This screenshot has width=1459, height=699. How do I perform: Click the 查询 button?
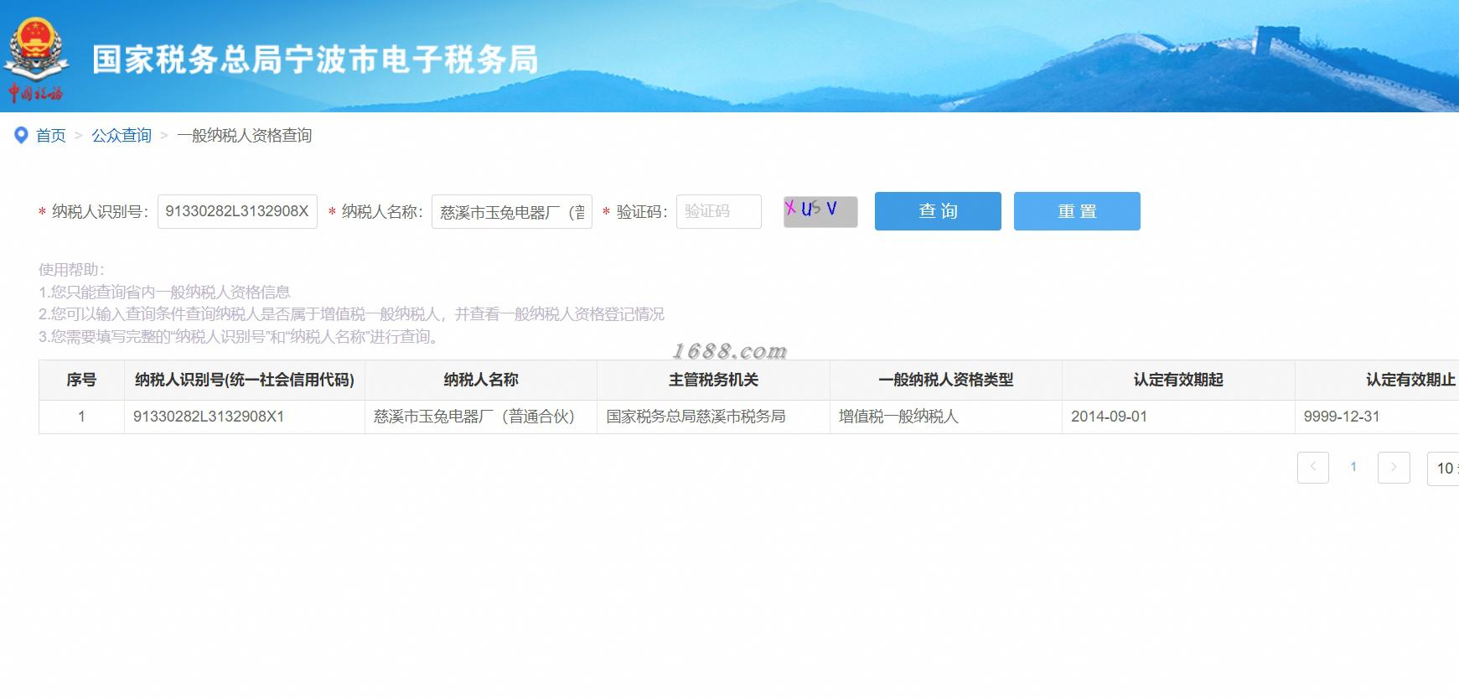938,211
